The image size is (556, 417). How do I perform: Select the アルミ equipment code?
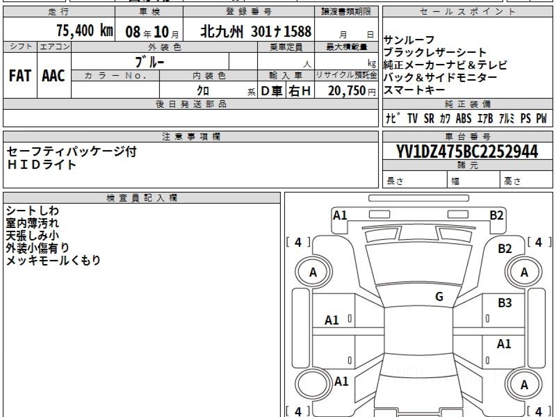pyautogui.click(x=507, y=119)
